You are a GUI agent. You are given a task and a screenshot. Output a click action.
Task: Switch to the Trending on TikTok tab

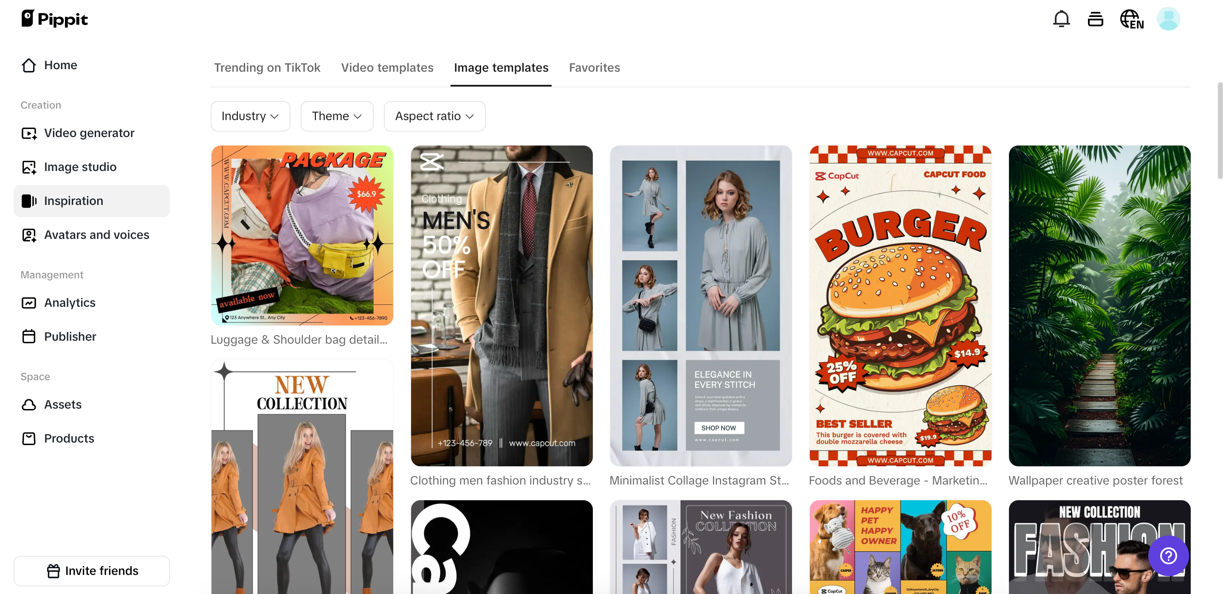coord(267,68)
